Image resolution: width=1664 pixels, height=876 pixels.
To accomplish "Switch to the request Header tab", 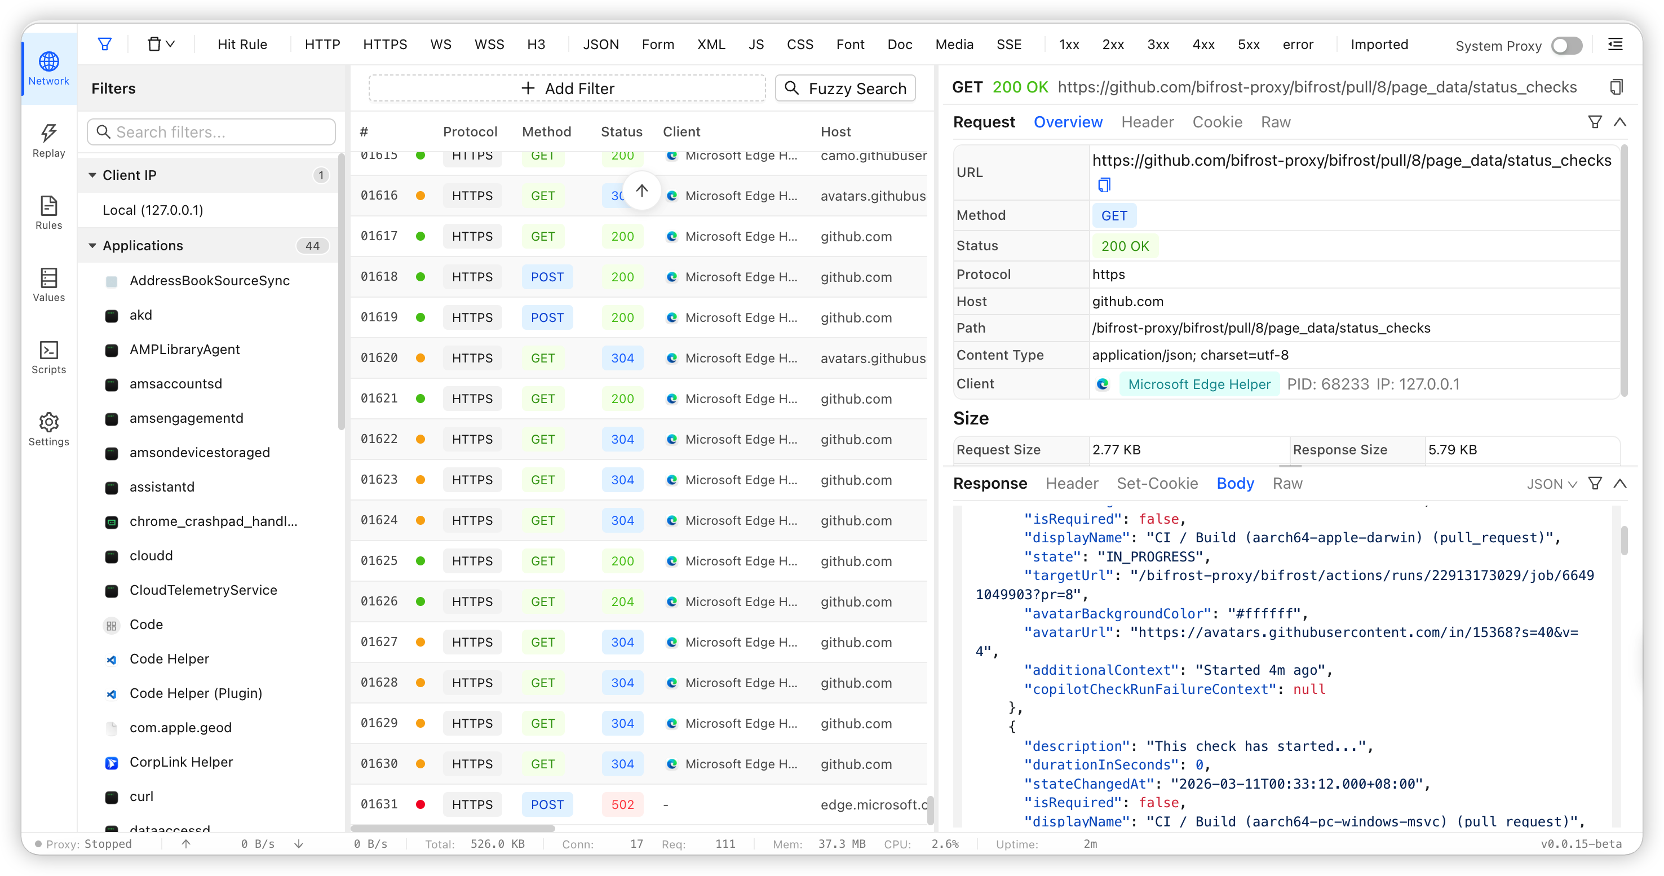I will [1147, 122].
